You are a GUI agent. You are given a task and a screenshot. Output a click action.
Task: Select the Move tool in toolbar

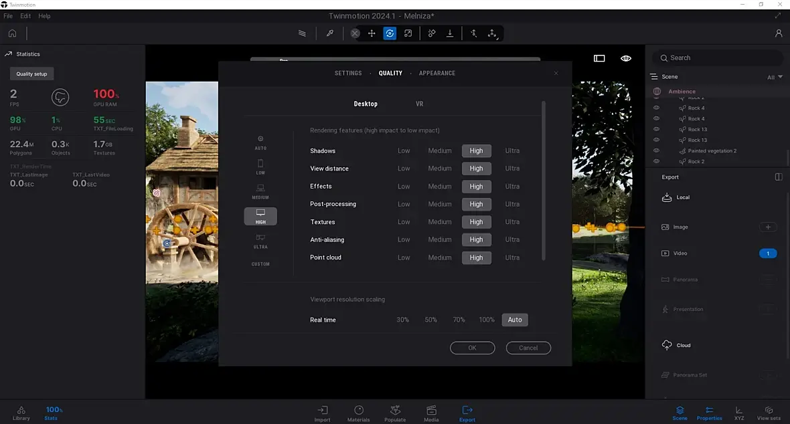(372, 33)
